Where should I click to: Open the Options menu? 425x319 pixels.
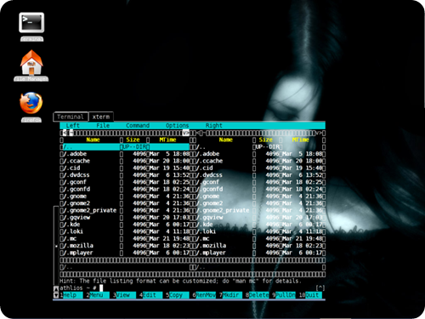tap(177, 126)
